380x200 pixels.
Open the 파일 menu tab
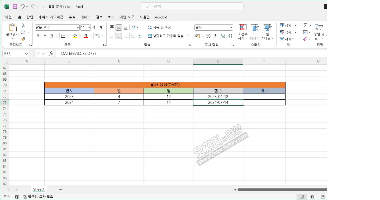[8, 17]
